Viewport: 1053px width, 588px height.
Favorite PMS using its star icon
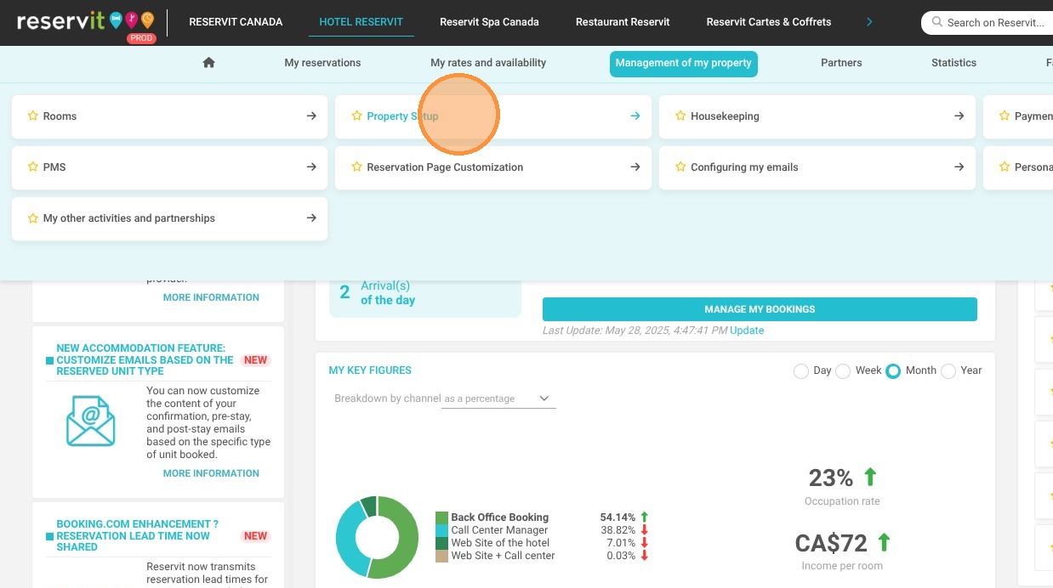coord(32,167)
